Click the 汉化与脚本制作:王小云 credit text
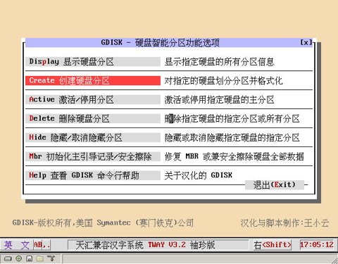Viewport: 338px width, 264px height. pos(284,223)
